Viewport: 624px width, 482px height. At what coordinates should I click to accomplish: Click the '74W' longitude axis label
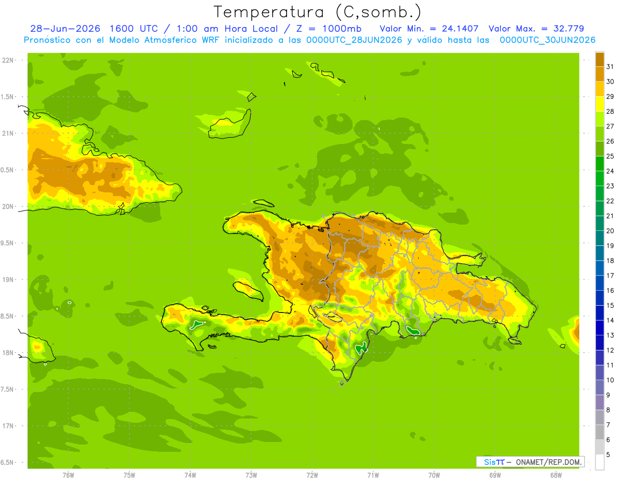pos(190,475)
